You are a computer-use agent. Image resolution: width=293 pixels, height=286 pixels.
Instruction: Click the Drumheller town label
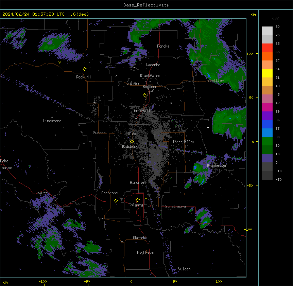tap(217, 165)
